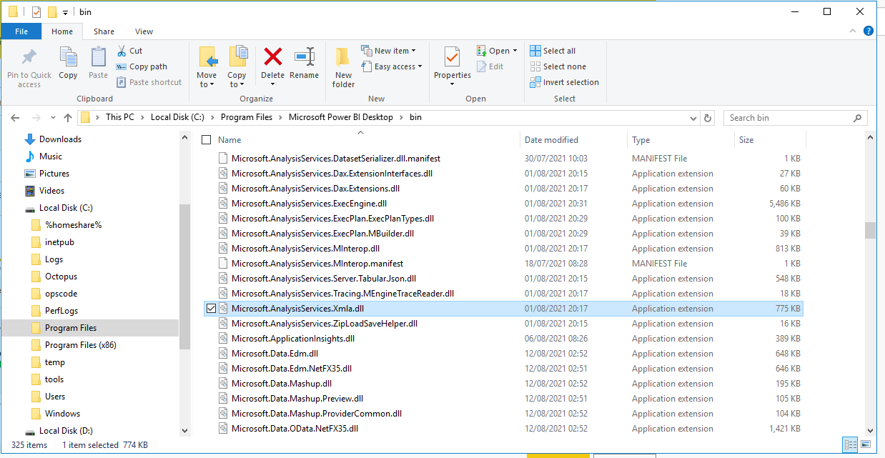Switch to Details view in status bar
Viewport: 885px width, 458px height.
851,445
